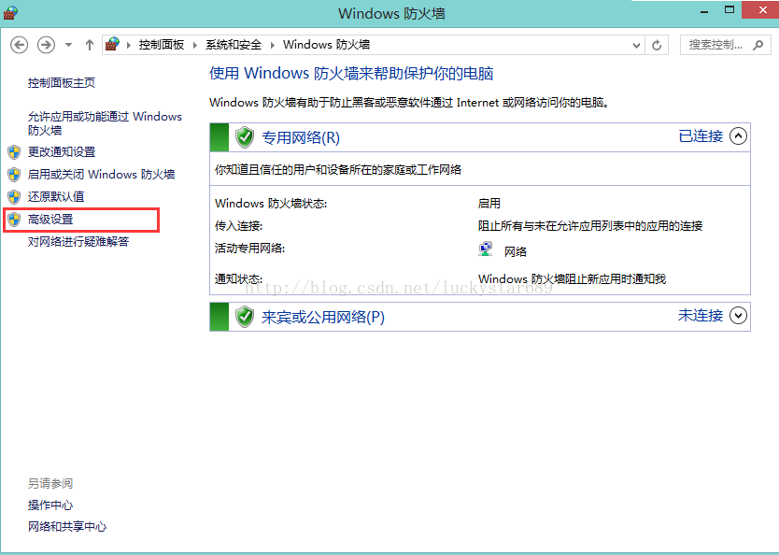Click the window title bar firewall icon
779x555 pixels.
click(x=10, y=13)
